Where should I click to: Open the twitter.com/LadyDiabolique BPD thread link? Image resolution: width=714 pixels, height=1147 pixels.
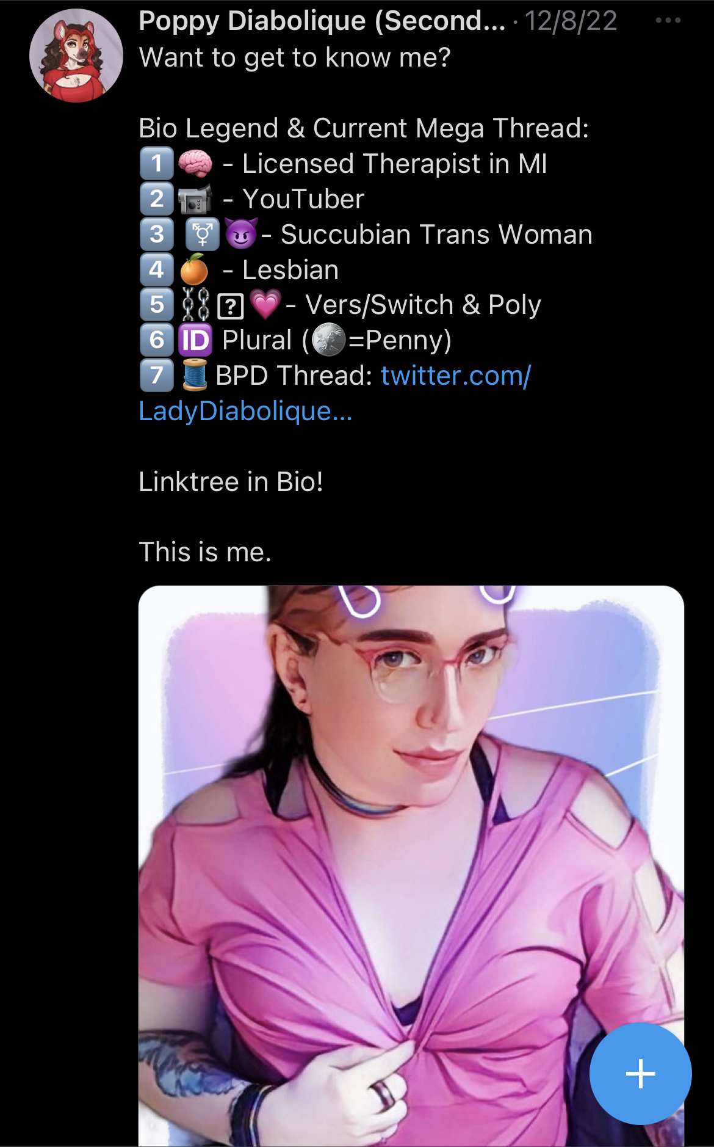(334, 393)
